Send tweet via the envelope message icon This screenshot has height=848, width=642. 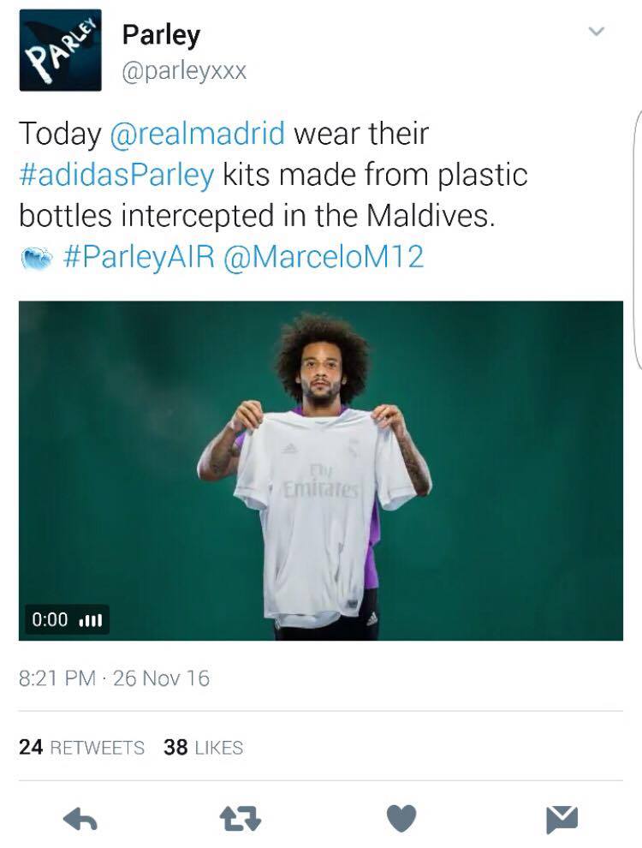click(562, 820)
